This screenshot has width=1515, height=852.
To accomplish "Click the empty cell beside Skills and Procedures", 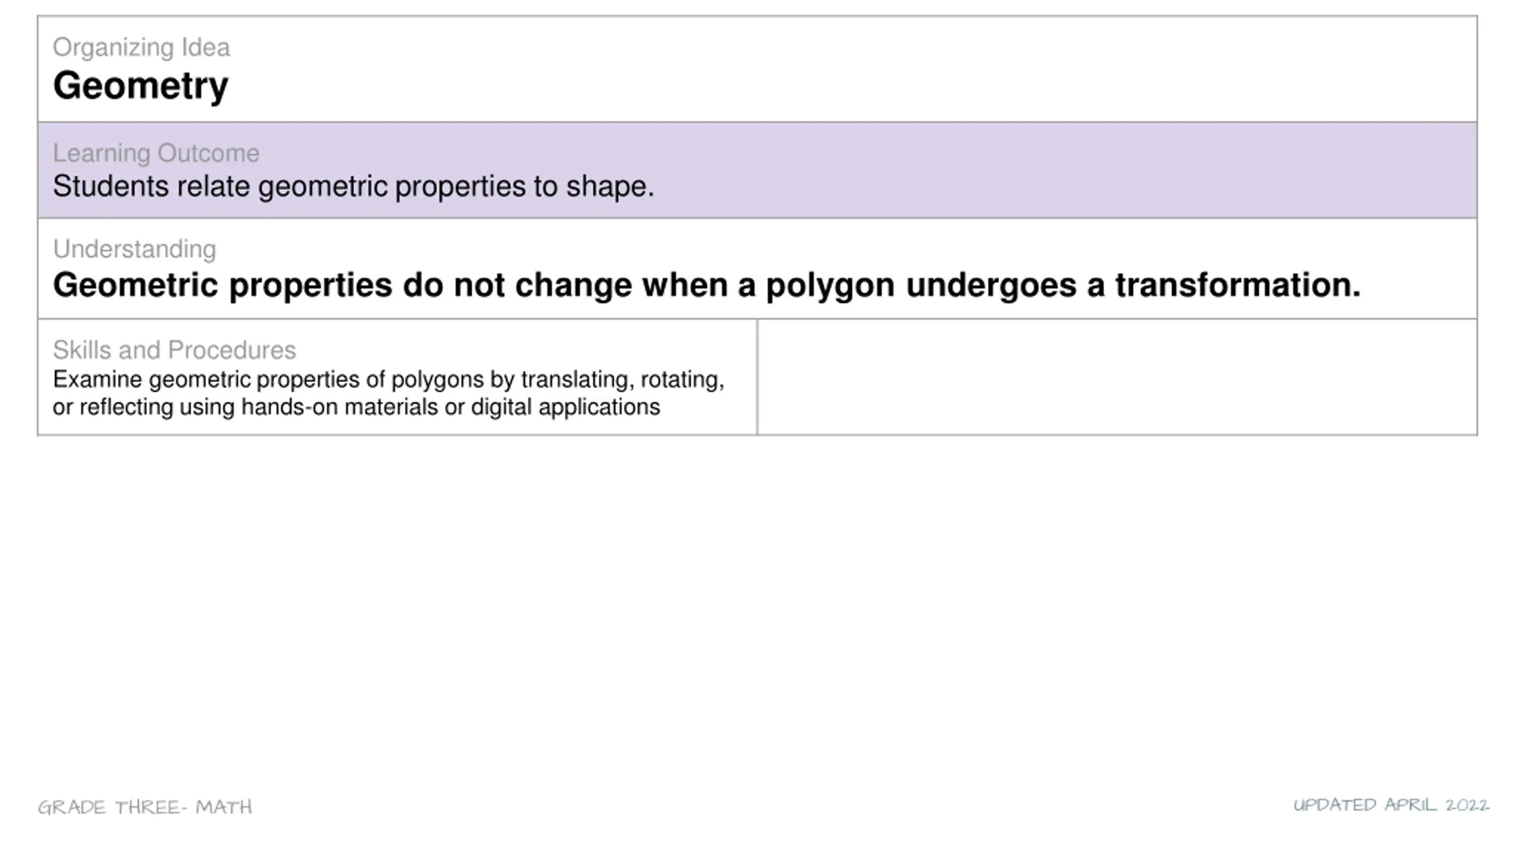I will (x=1117, y=377).
